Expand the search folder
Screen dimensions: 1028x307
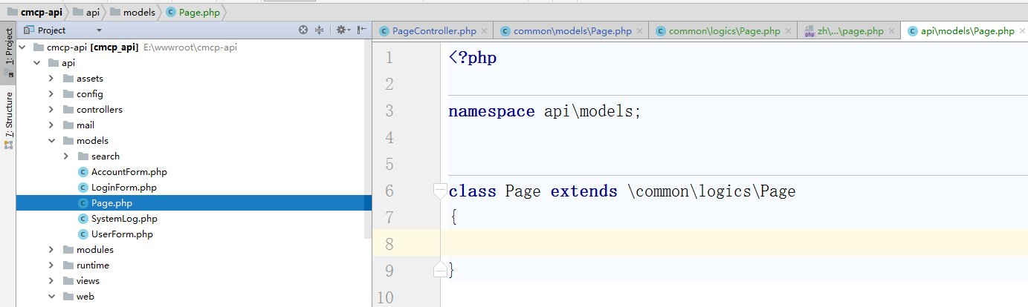click(x=65, y=156)
